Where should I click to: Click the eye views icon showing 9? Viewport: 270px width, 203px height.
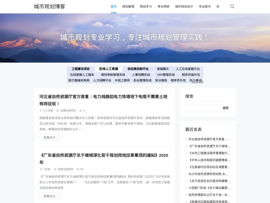pyautogui.click(x=80, y=111)
